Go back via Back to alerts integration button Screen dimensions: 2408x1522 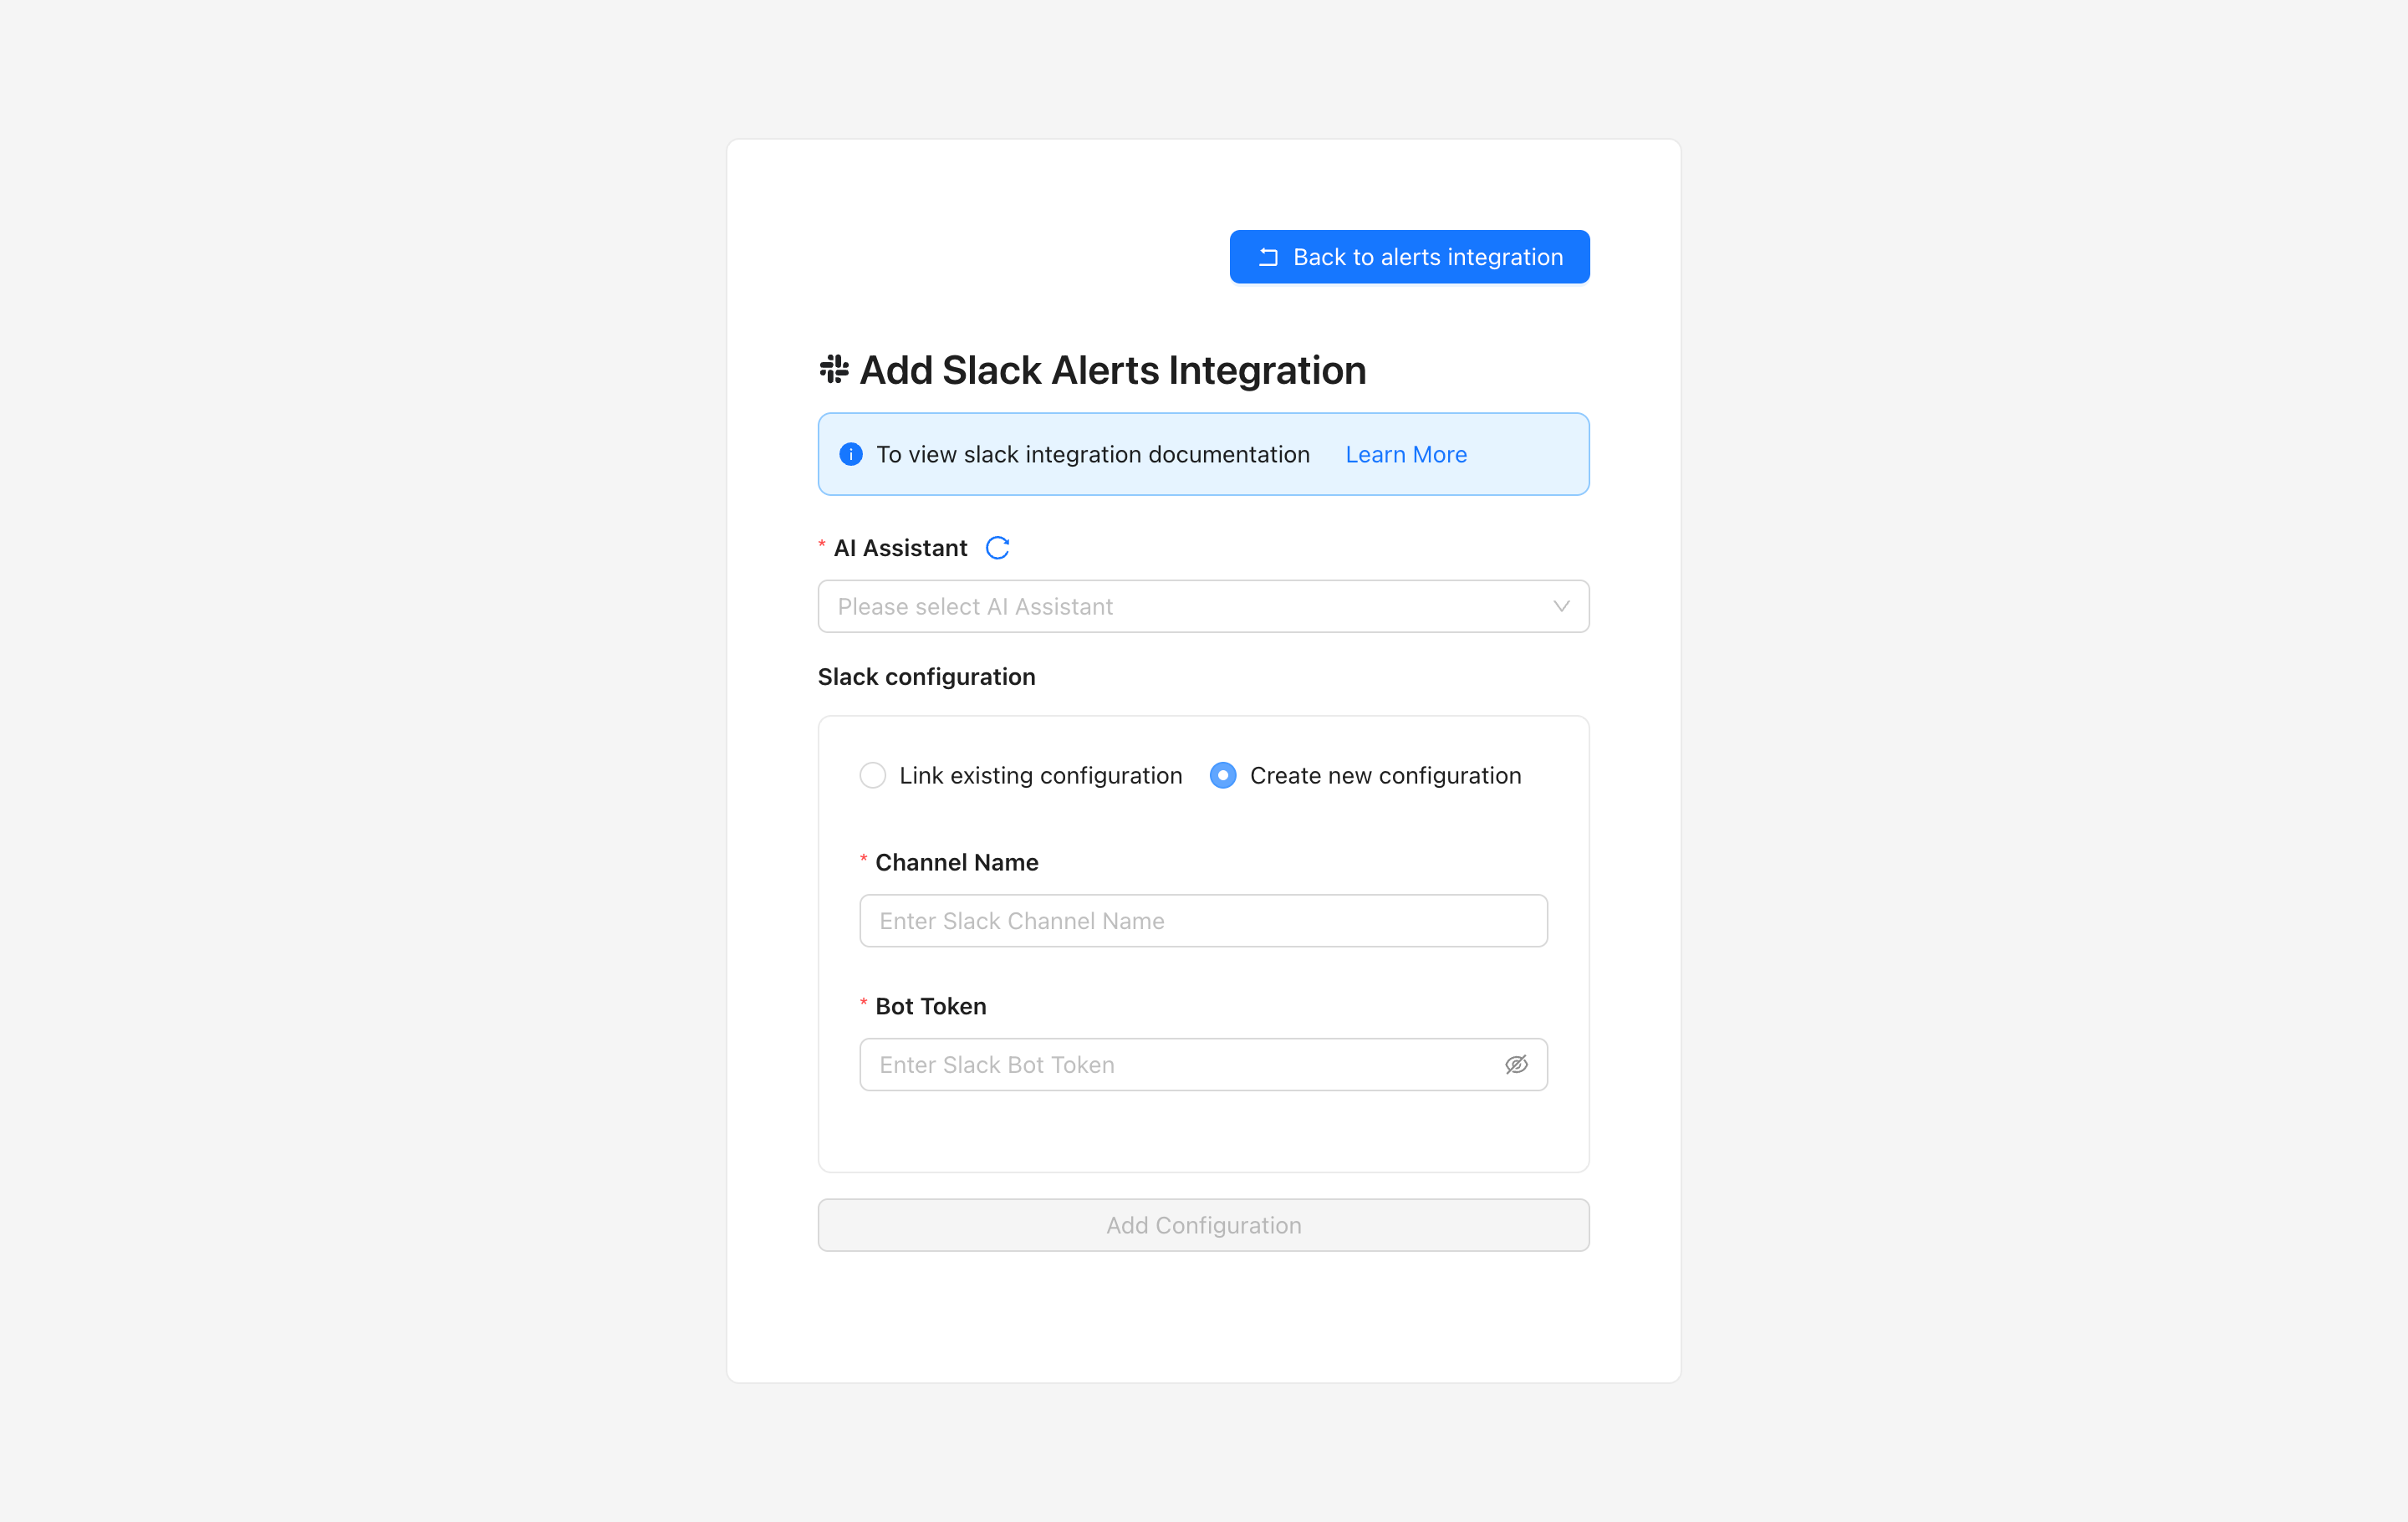point(1409,258)
